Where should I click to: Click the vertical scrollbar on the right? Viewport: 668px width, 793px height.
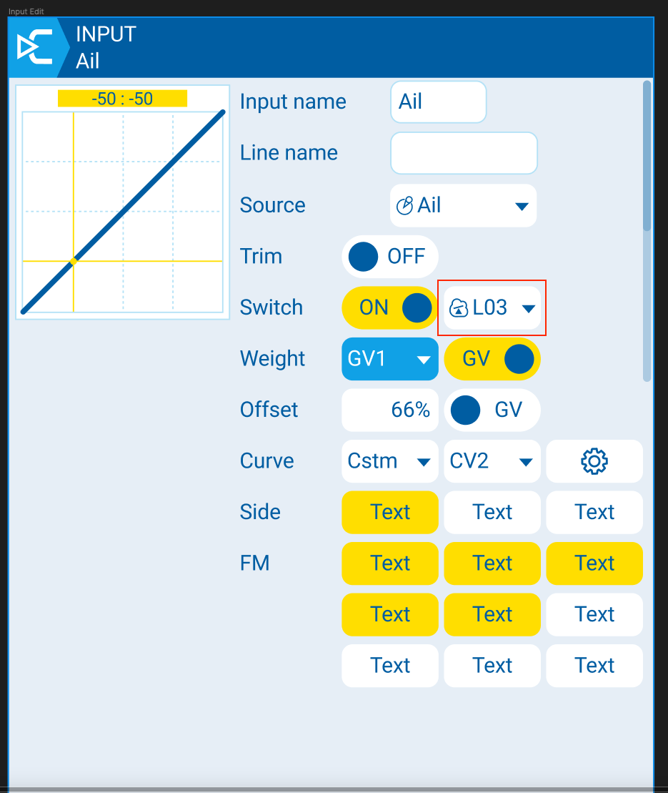pyautogui.click(x=647, y=231)
